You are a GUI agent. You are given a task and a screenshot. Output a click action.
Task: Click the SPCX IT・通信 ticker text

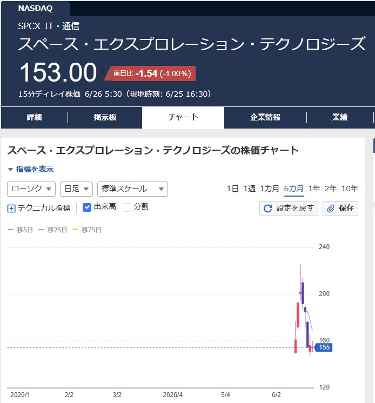(x=49, y=26)
